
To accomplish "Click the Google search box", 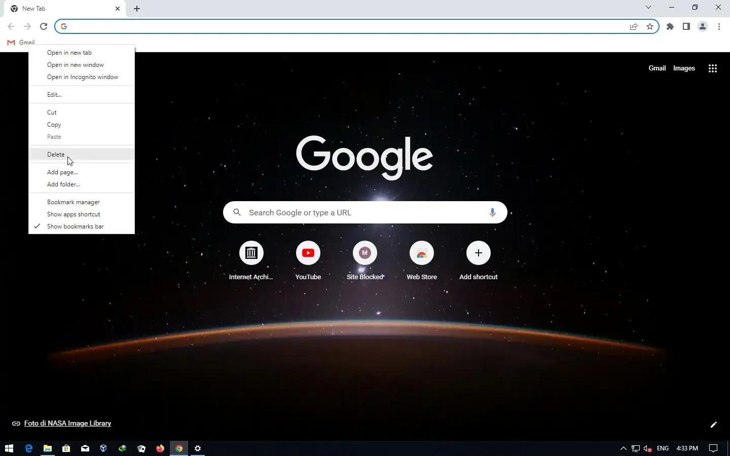I will [365, 212].
